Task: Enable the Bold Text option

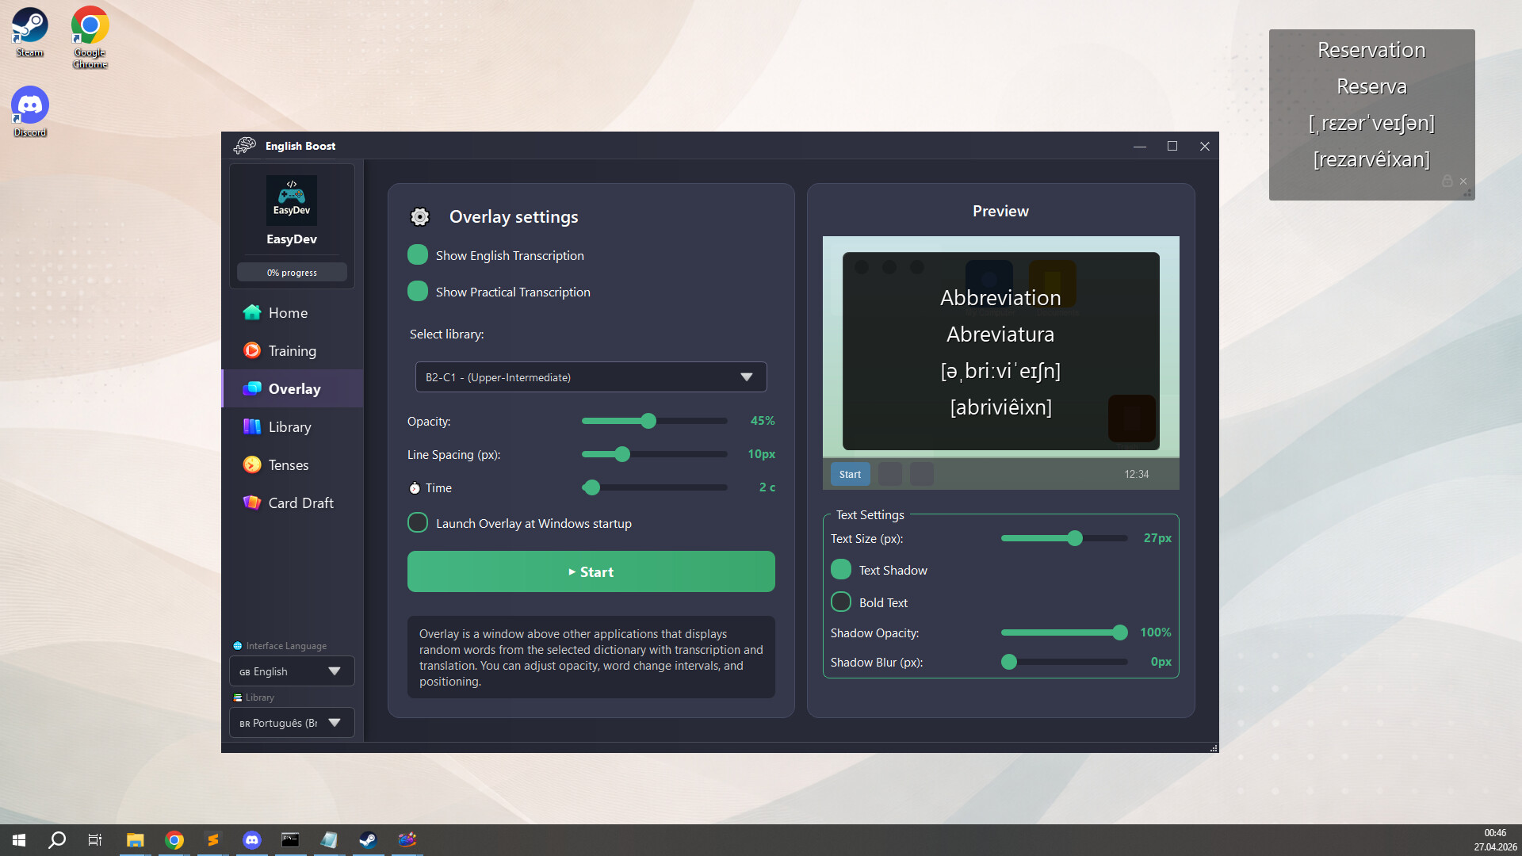Action: coord(841,602)
